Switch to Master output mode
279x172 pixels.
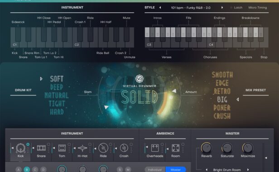coord(176,169)
